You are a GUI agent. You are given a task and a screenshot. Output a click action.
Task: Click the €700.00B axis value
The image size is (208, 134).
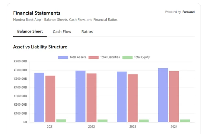tap(20, 61)
